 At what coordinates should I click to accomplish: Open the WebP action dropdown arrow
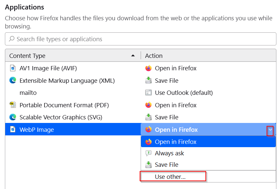270,130
